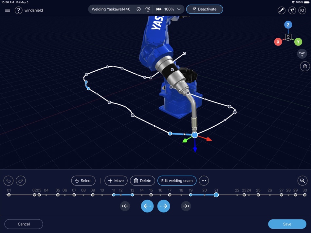
Task: Click the robot sync icon in top bar
Action: [x=148, y=9]
